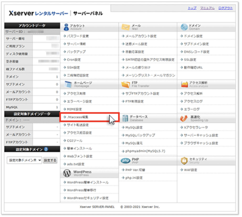Screen dimensions: 242x217
Task: Open phpmyadmin(MySQL5.7)
Action: (145, 151)
